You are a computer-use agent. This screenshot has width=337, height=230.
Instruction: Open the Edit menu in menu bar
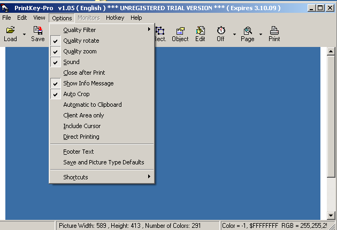point(22,18)
